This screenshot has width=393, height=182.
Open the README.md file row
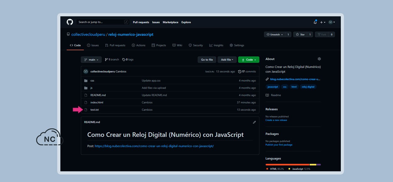tap(170, 95)
